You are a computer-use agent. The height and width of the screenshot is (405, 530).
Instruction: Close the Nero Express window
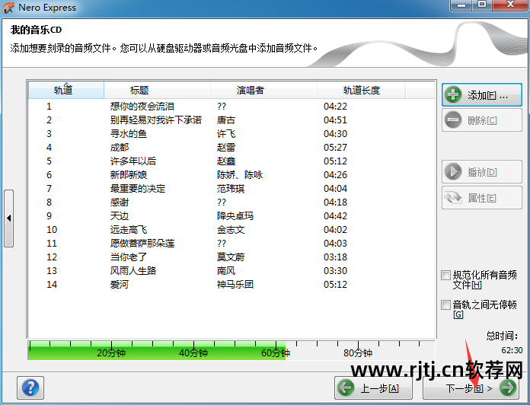pos(510,5)
